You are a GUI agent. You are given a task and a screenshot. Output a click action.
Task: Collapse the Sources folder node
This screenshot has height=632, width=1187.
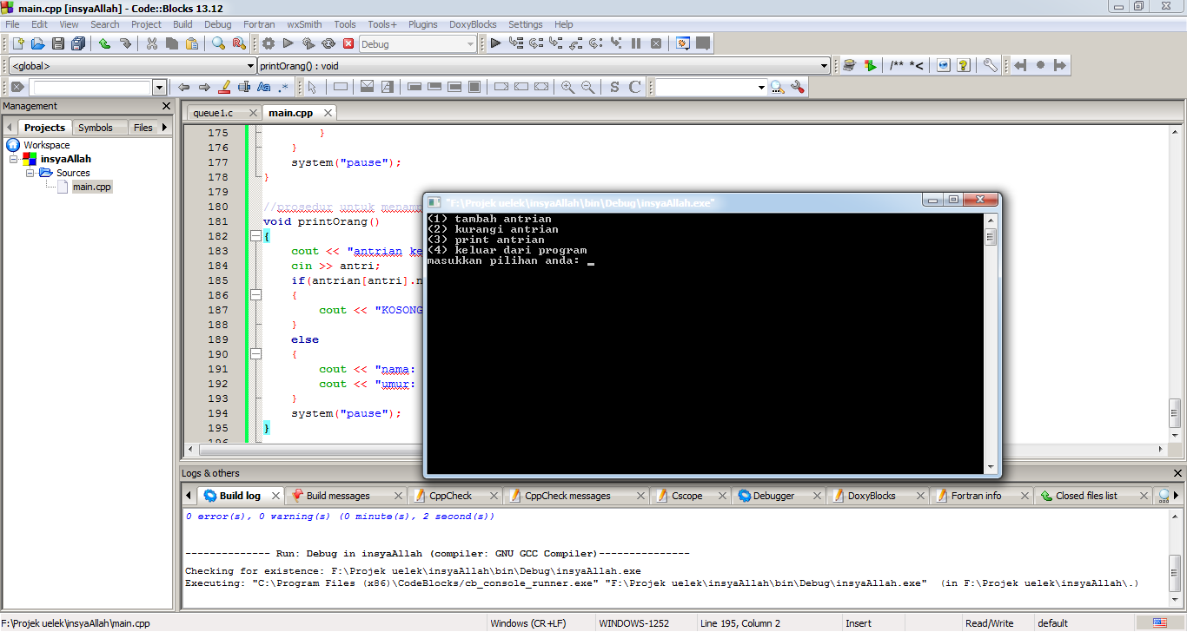pos(30,173)
